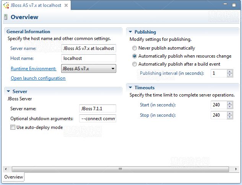This screenshot has height=185, width=242.
Task: Click the Publishing interval value field
Action: (219, 73)
